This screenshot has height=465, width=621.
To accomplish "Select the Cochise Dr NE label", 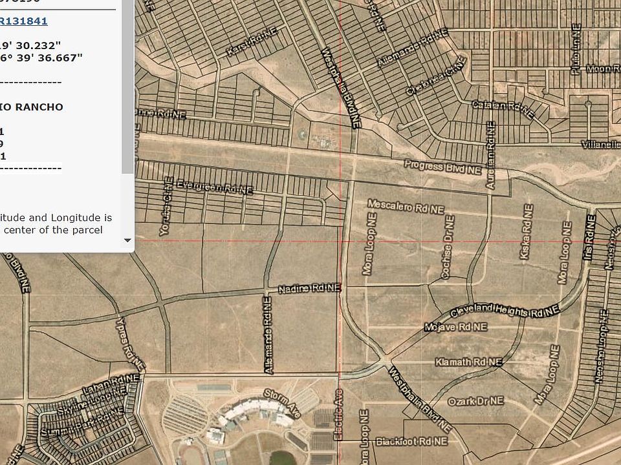I will [446, 247].
